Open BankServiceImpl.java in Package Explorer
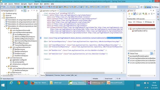This screenshot has width=160, height=90. coord(21,51)
